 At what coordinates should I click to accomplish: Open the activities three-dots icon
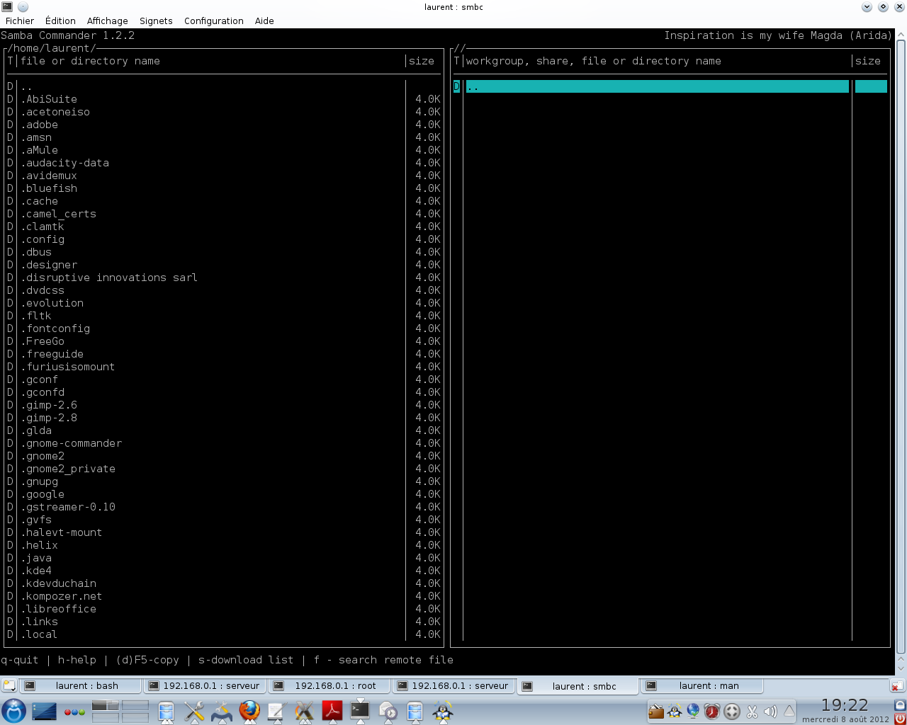tap(74, 712)
